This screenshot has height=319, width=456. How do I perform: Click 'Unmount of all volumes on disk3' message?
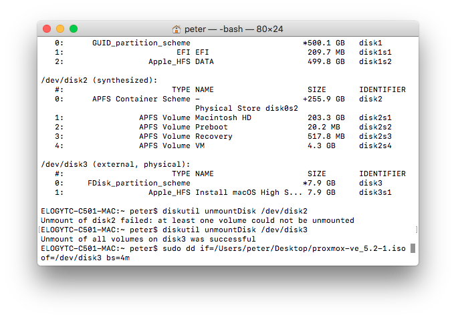pyautogui.click(x=114, y=239)
